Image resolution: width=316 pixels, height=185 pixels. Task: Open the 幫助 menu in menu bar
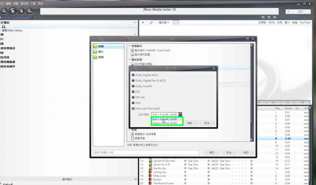40,4
